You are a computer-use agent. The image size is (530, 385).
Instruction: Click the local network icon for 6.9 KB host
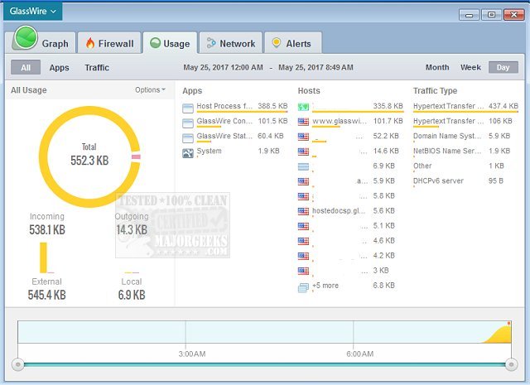click(303, 166)
